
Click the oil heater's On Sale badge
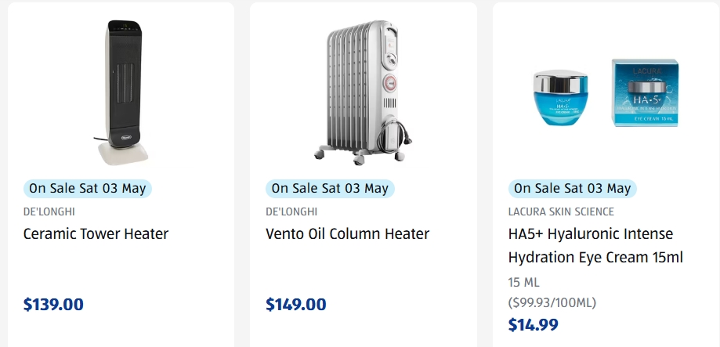tap(330, 188)
